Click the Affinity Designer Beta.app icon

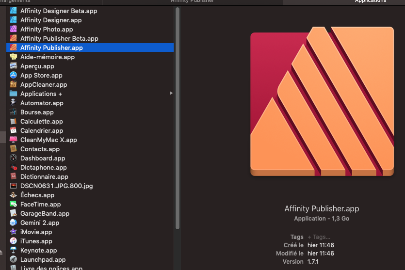point(13,11)
